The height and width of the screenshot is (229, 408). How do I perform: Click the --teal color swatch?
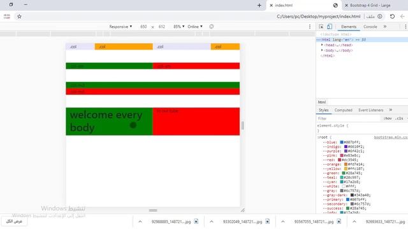[342, 177]
